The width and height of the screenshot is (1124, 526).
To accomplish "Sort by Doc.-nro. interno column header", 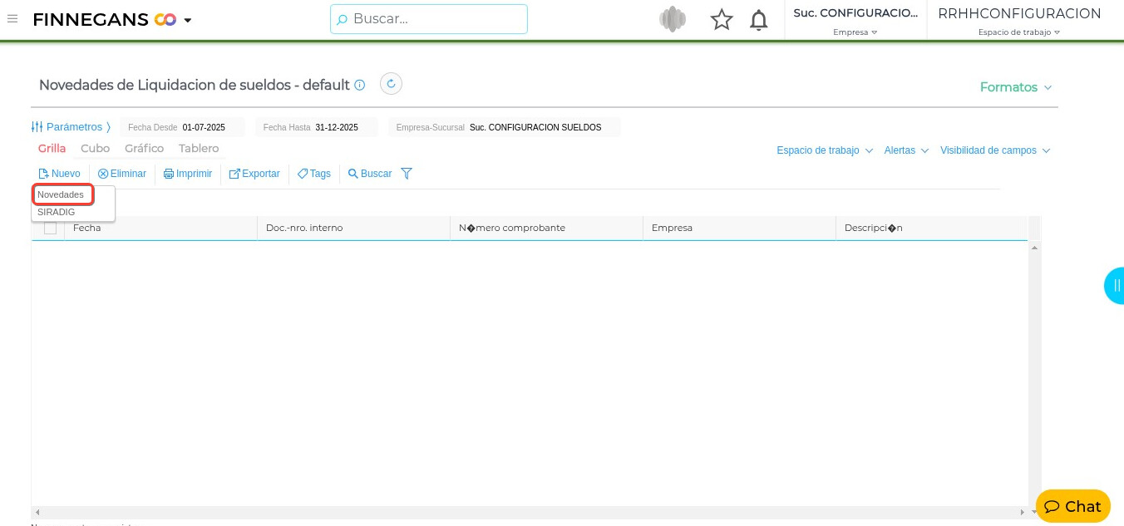I will [x=353, y=228].
